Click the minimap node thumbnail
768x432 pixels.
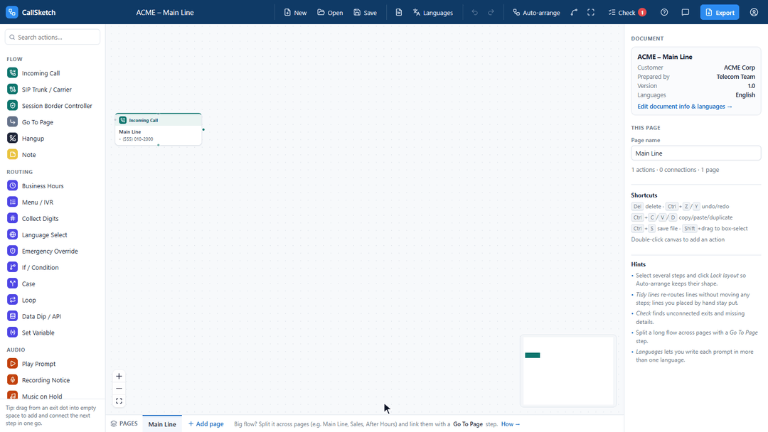pos(533,355)
